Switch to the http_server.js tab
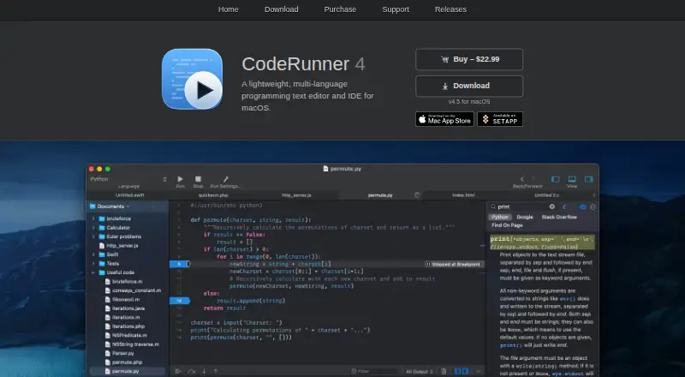The height and width of the screenshot is (377, 685). 296,195
